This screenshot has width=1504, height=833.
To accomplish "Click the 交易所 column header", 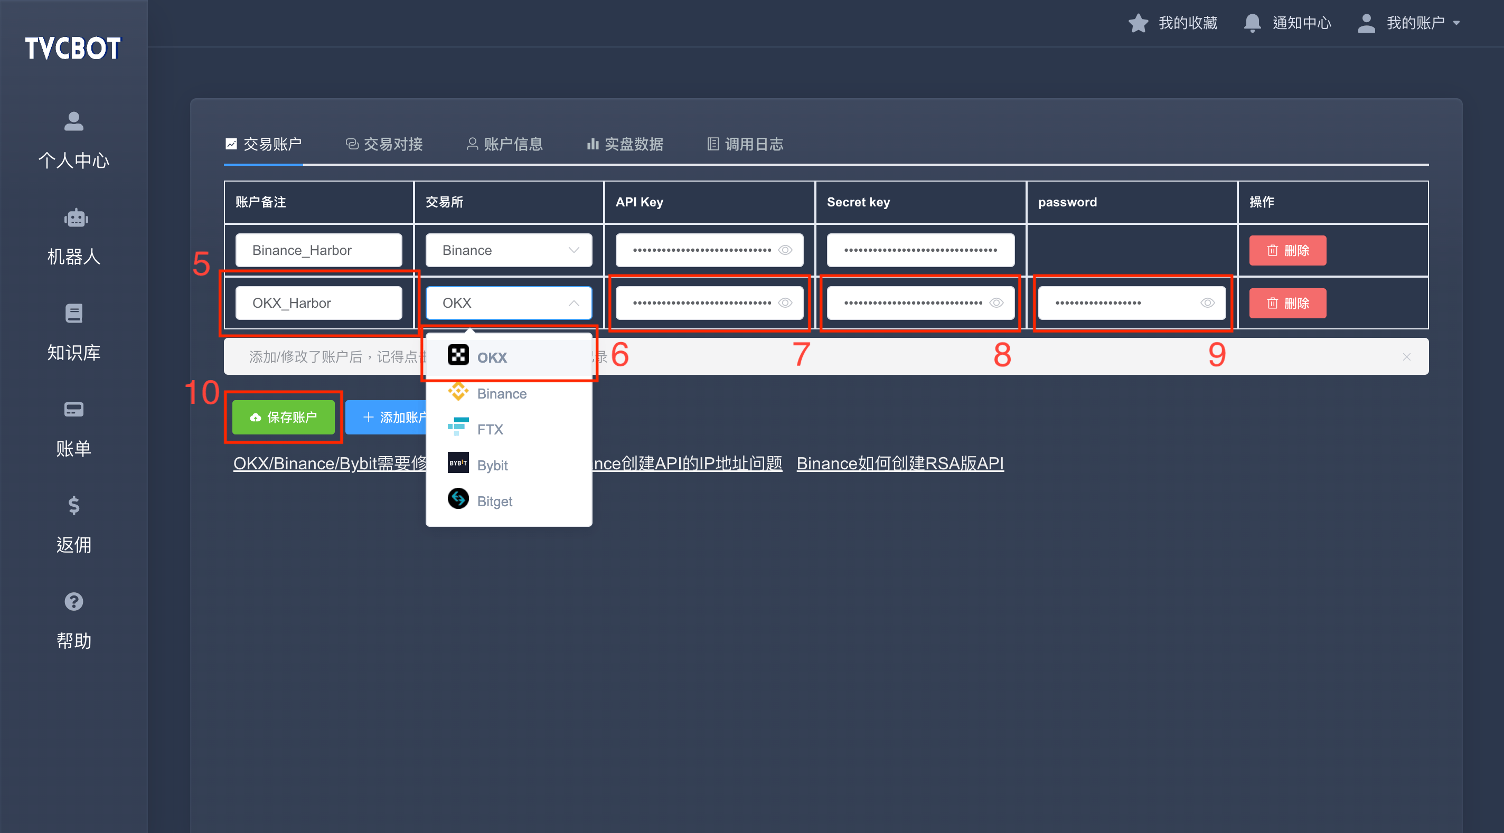I will point(509,202).
